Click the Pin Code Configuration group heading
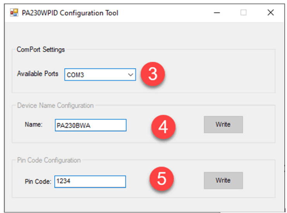Viewport: 287px width, 213px height. 49,160
